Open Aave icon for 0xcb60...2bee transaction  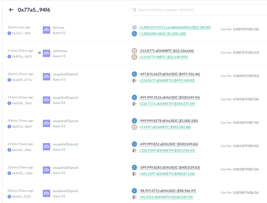click(46, 147)
